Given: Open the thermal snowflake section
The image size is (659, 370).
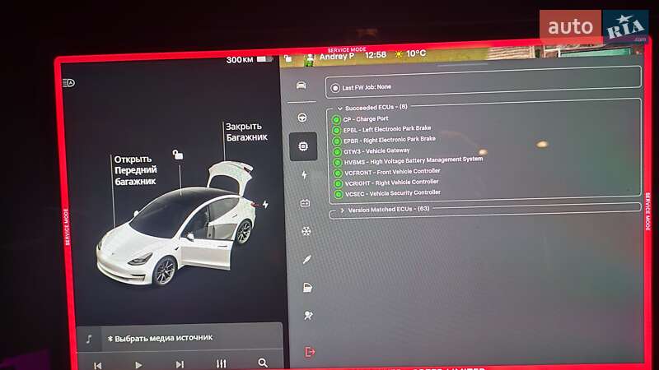Looking at the screenshot, I should [x=306, y=231].
